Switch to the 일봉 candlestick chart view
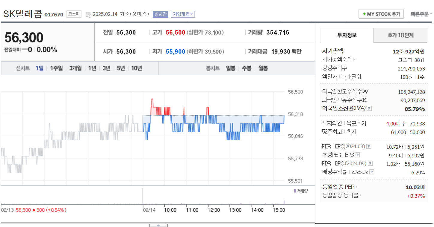This screenshot has width=434, height=227. click(x=231, y=68)
